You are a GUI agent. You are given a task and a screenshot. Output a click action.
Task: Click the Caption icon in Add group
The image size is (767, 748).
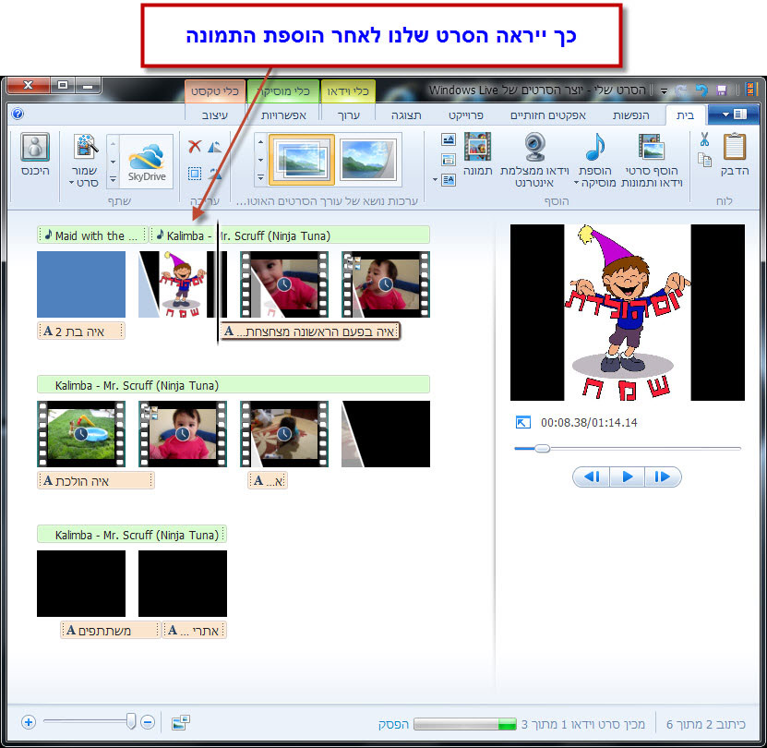point(448,160)
